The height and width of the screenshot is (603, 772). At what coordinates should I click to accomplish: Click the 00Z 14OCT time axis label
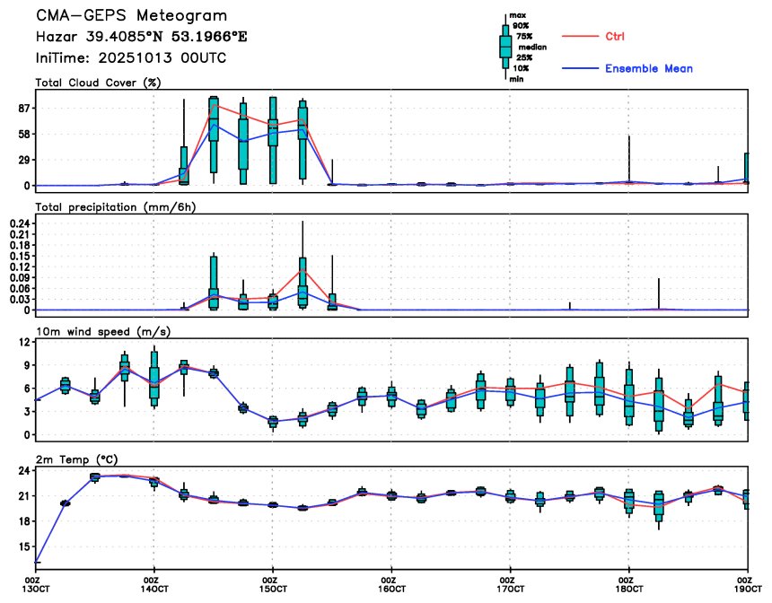[x=154, y=584]
